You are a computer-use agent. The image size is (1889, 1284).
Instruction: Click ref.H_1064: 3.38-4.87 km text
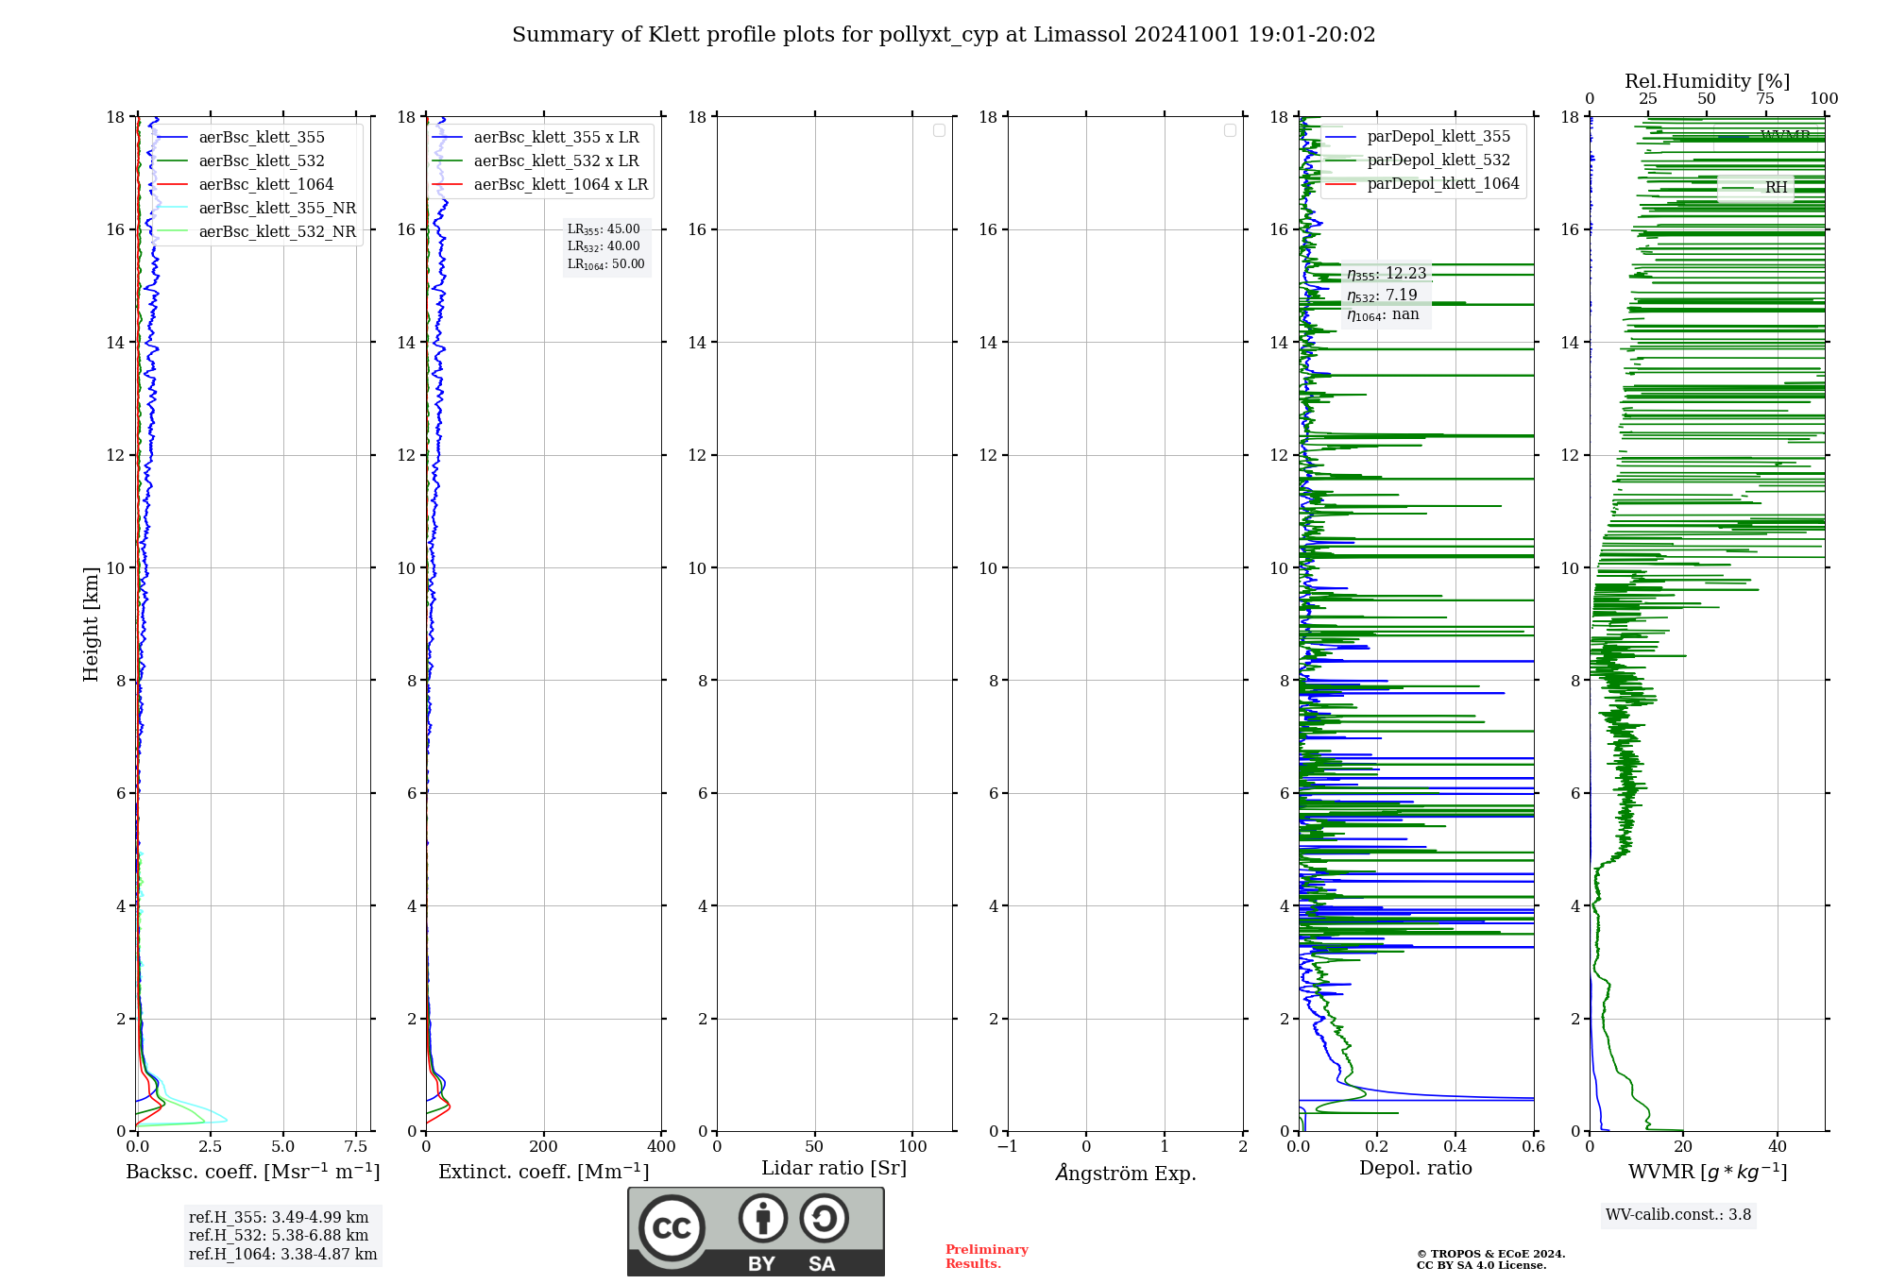(x=283, y=1255)
